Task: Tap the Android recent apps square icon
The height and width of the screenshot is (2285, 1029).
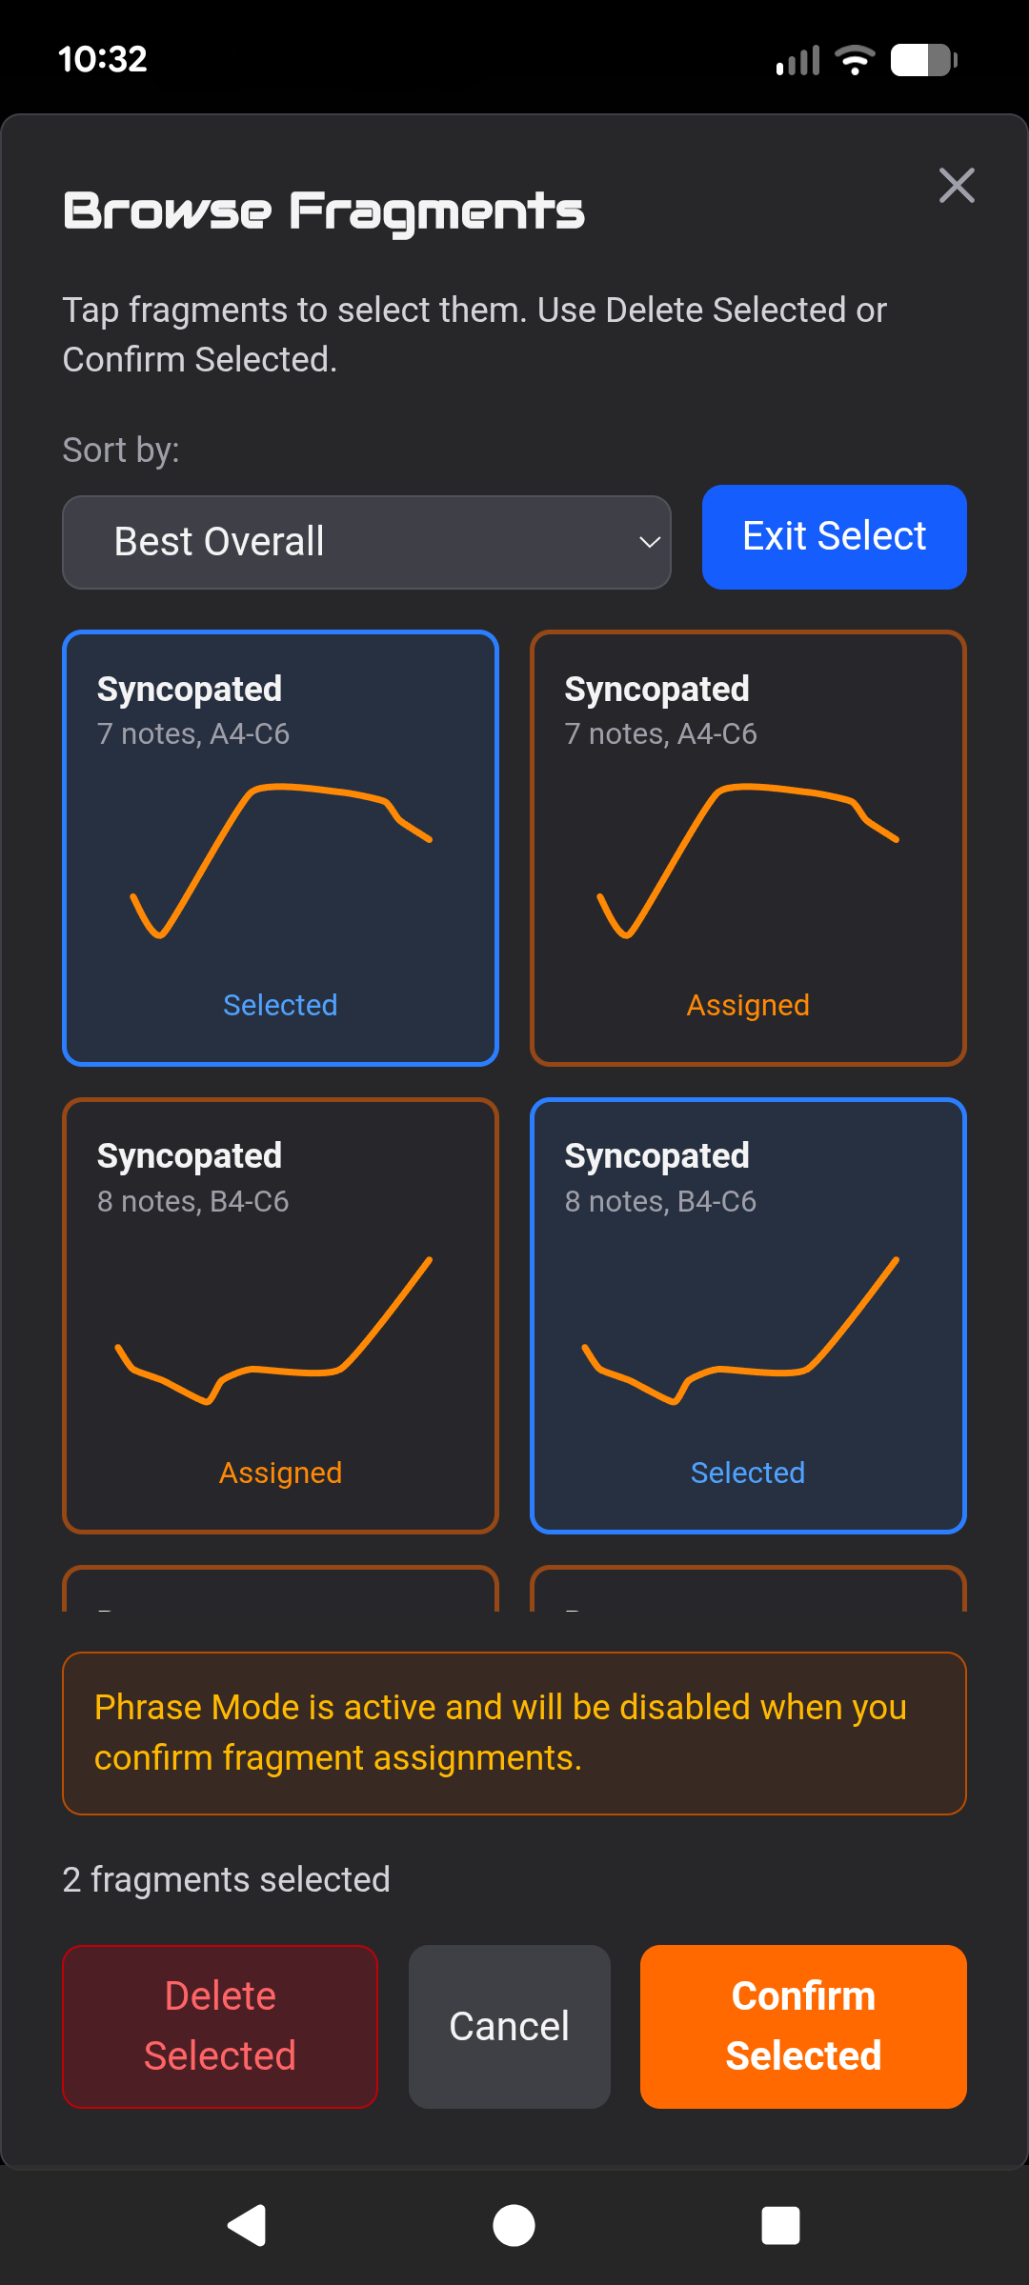Action: pos(780,2225)
